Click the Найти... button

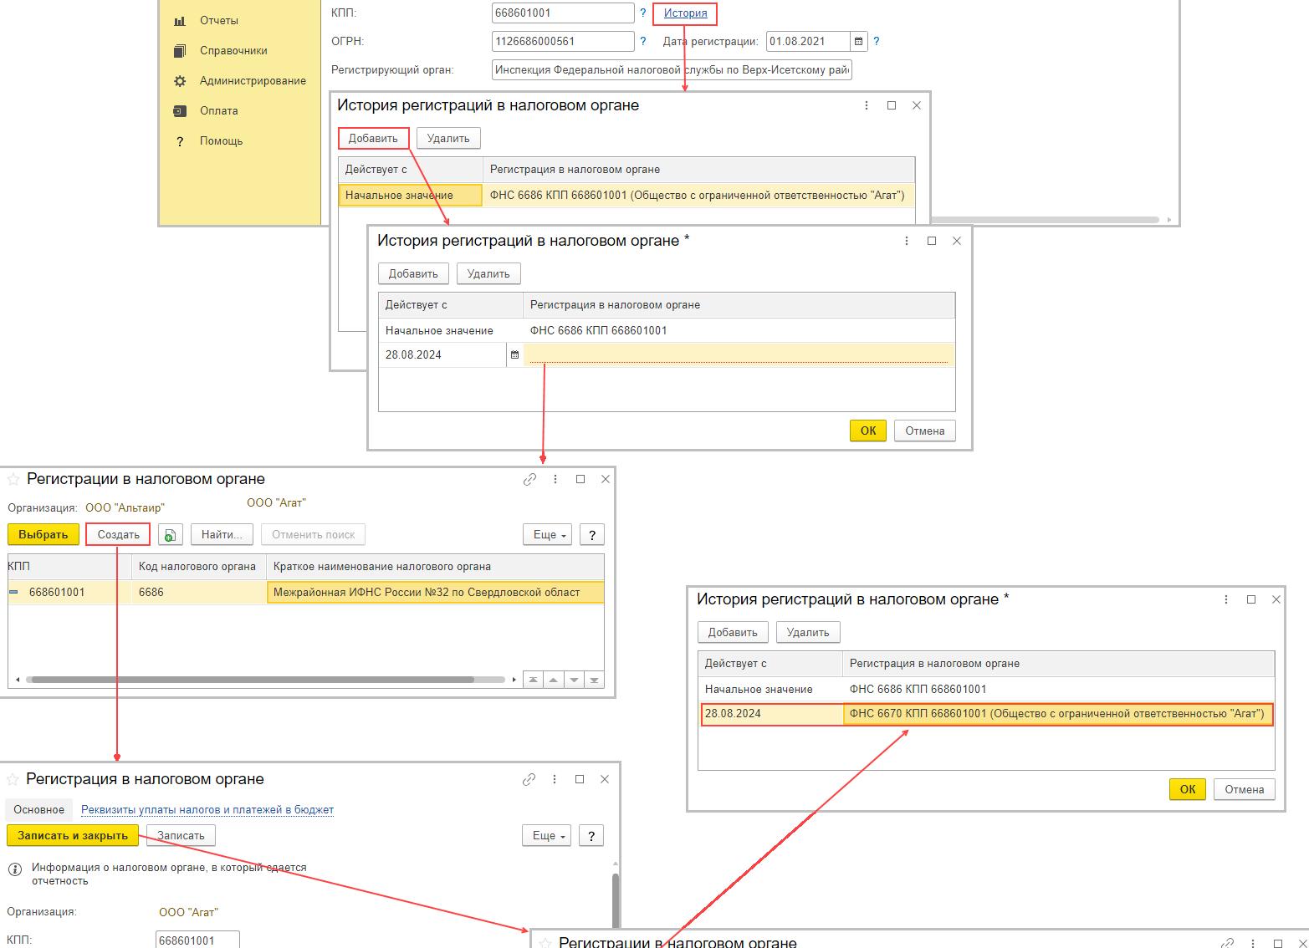[x=222, y=534]
